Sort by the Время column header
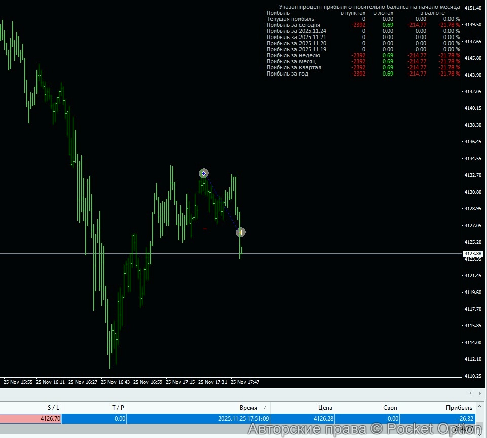Image resolution: width=487 pixels, height=438 pixels. (x=248, y=408)
